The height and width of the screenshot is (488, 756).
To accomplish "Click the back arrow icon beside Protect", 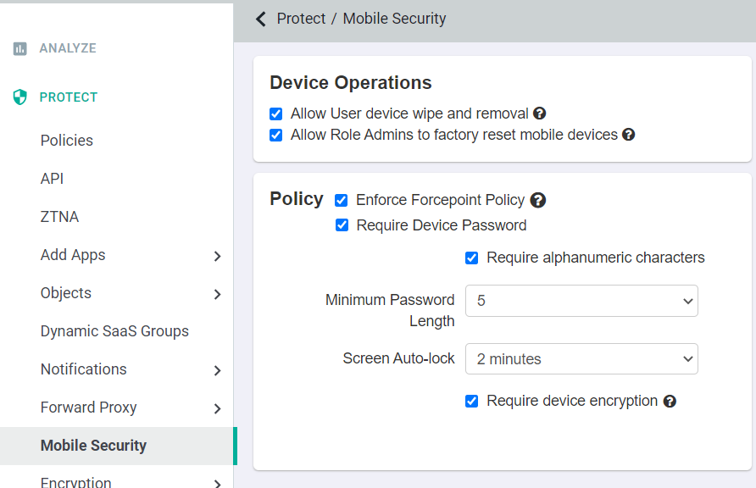I will click(261, 19).
